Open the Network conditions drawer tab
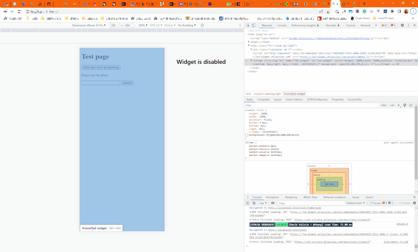The image size is (418, 252). (335, 197)
